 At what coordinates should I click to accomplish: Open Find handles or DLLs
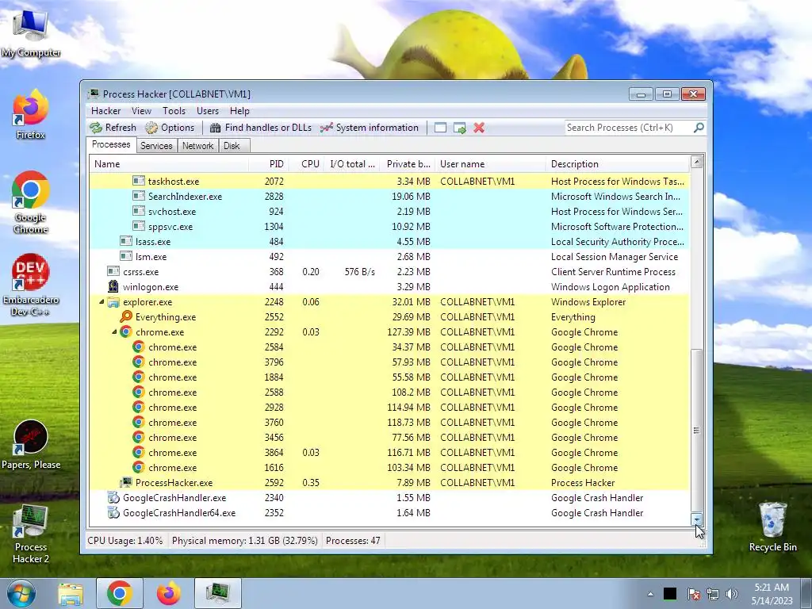[261, 128]
